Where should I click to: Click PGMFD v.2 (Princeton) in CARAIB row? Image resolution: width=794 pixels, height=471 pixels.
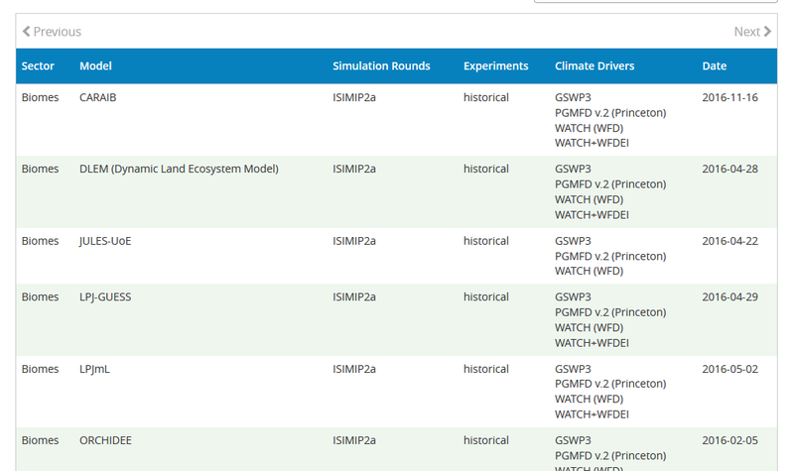pos(610,113)
